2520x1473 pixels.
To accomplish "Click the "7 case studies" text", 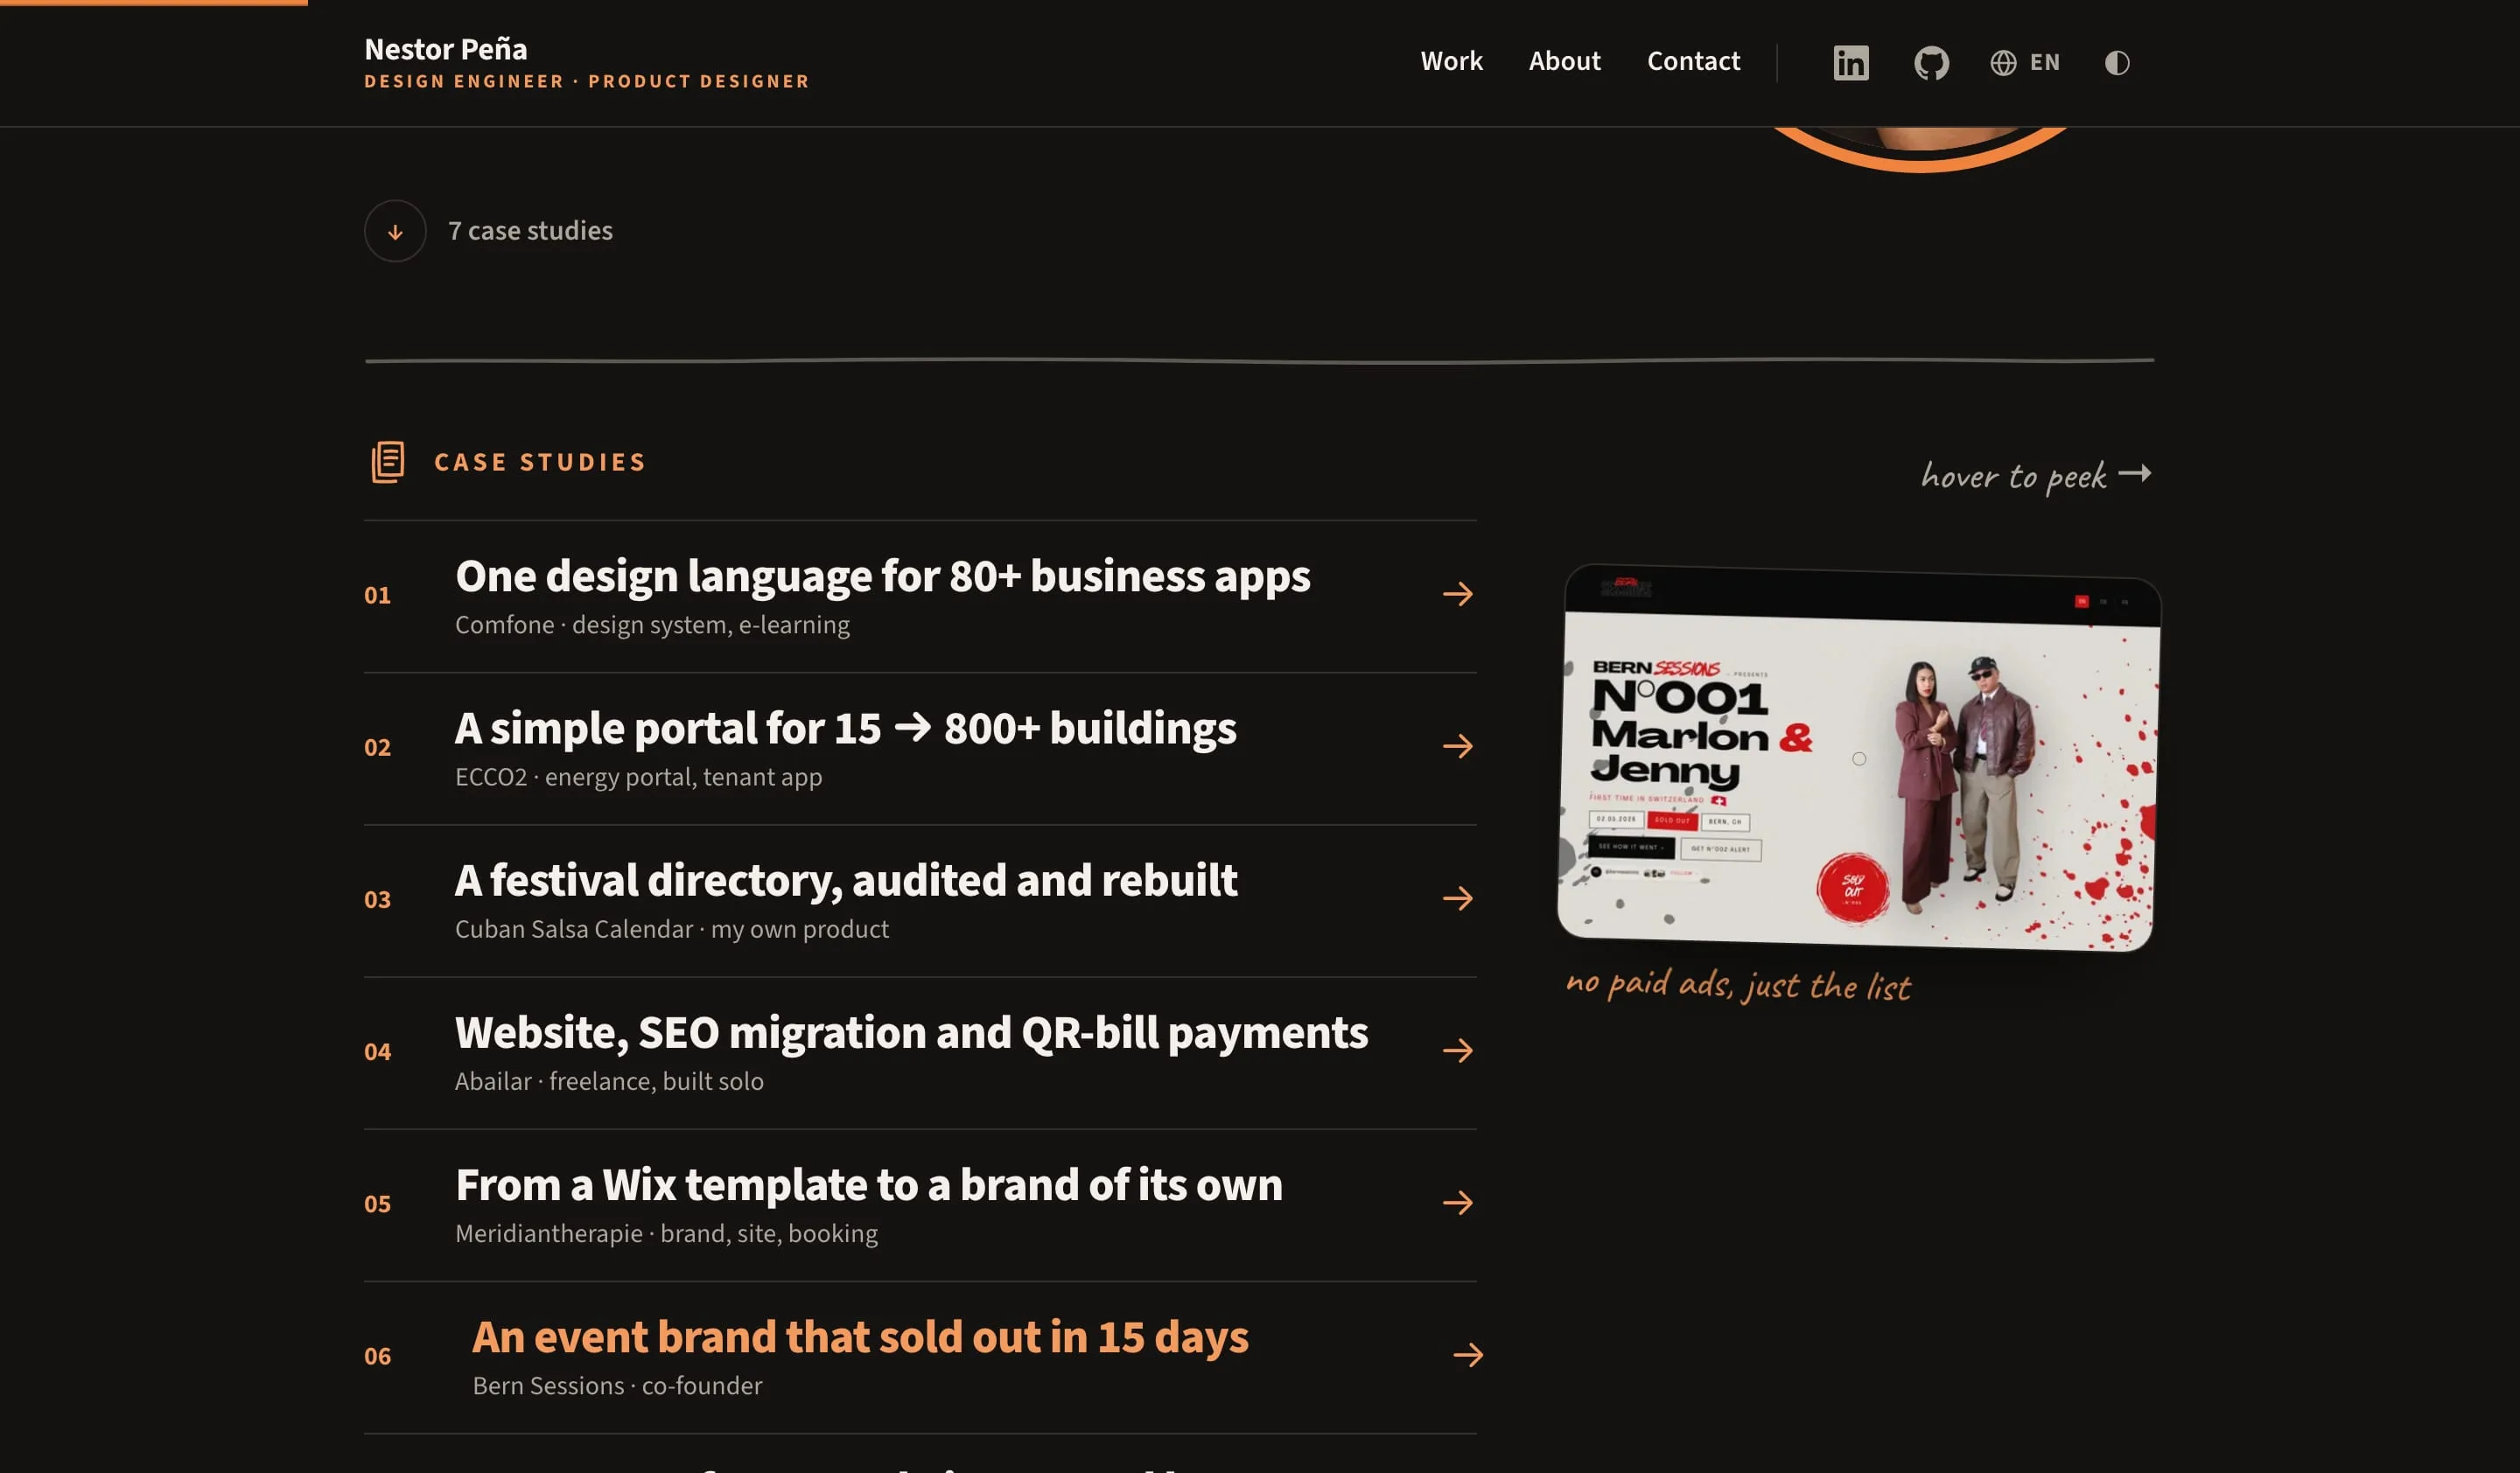I will [x=530, y=231].
